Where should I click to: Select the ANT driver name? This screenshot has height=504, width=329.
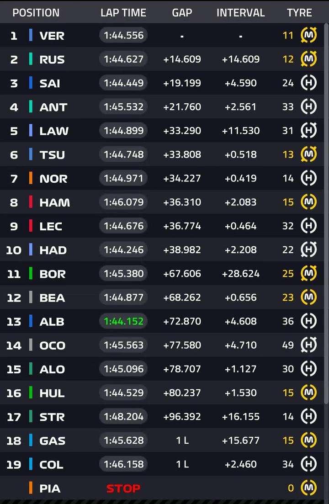click(53, 107)
